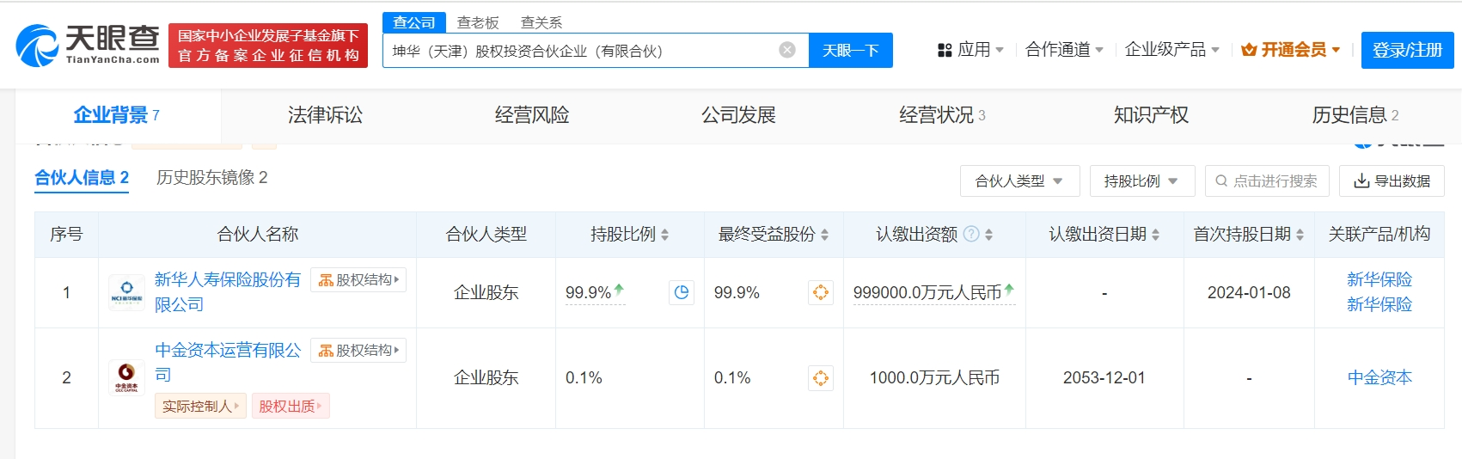Open the 新华人寿保险股份有限公司 link
1462x459 pixels.
coord(227,292)
